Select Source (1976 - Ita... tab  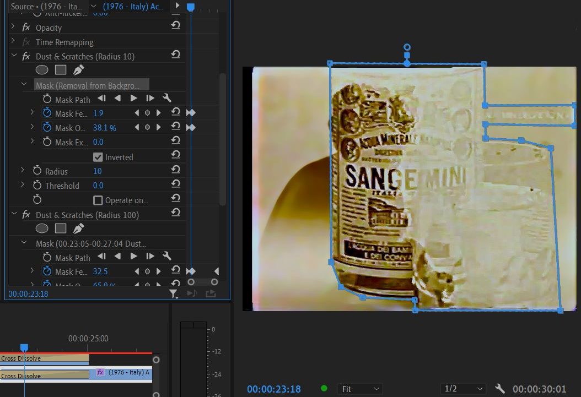[x=47, y=6]
